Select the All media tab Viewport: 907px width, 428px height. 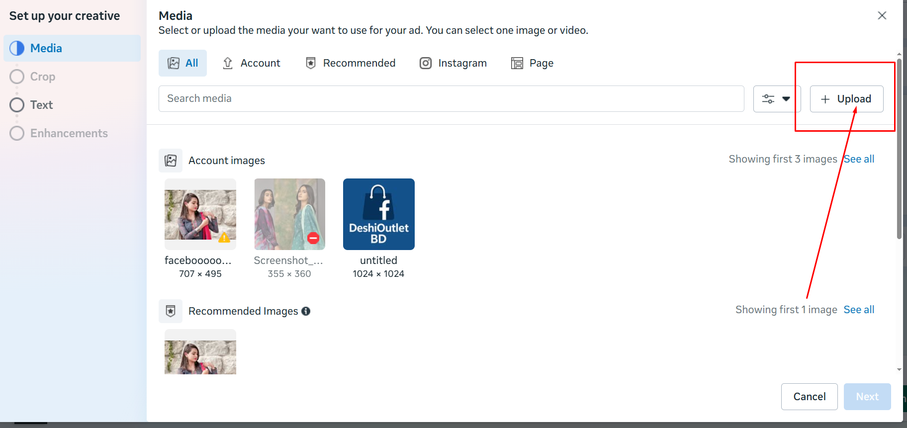(x=182, y=63)
